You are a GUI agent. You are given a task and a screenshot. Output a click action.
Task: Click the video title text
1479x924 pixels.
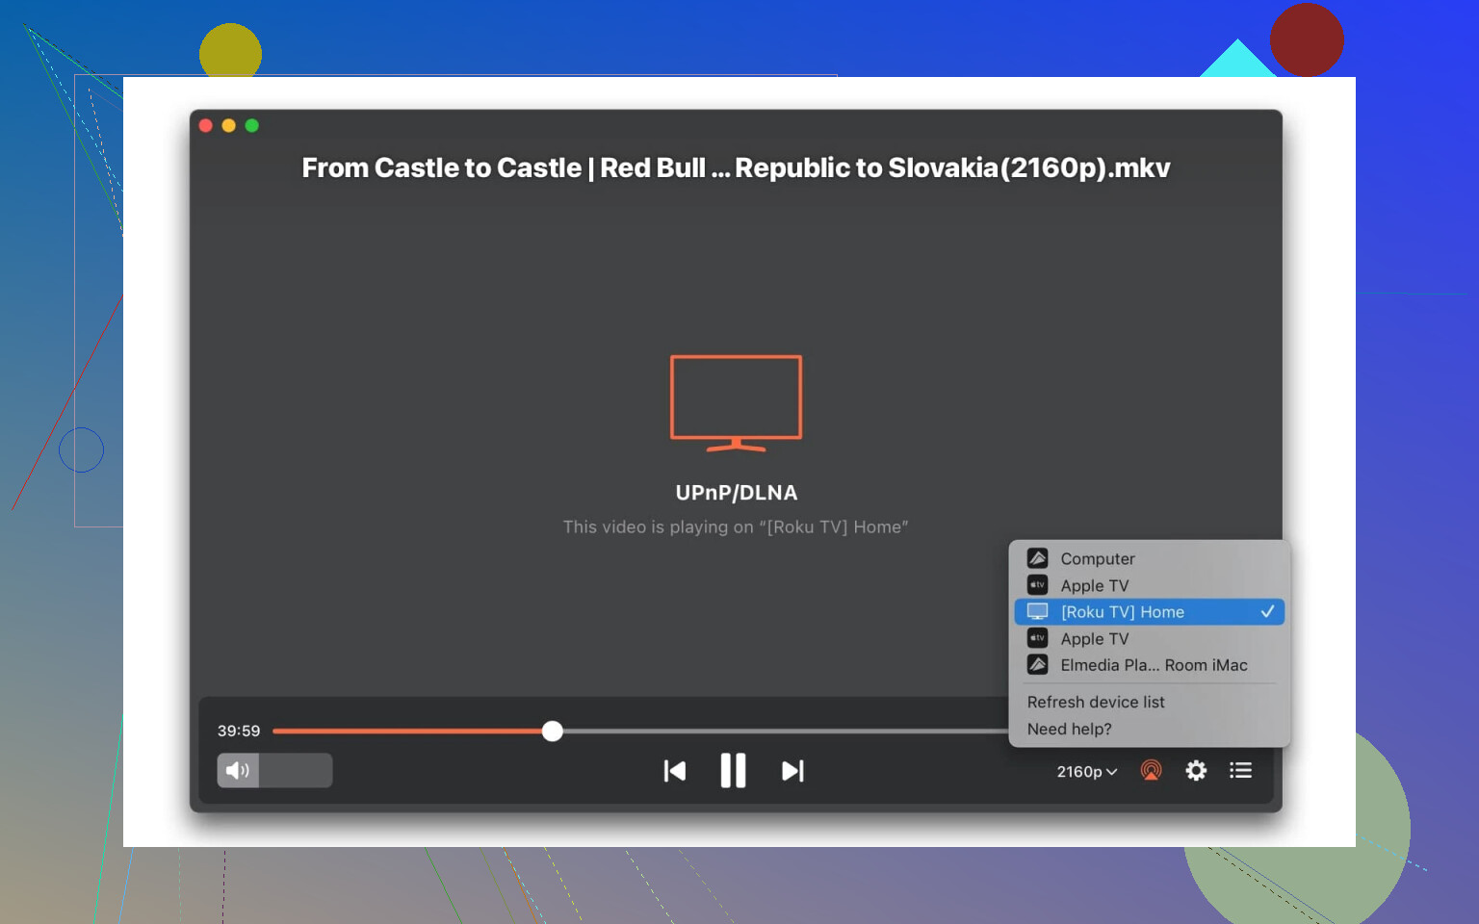point(736,167)
